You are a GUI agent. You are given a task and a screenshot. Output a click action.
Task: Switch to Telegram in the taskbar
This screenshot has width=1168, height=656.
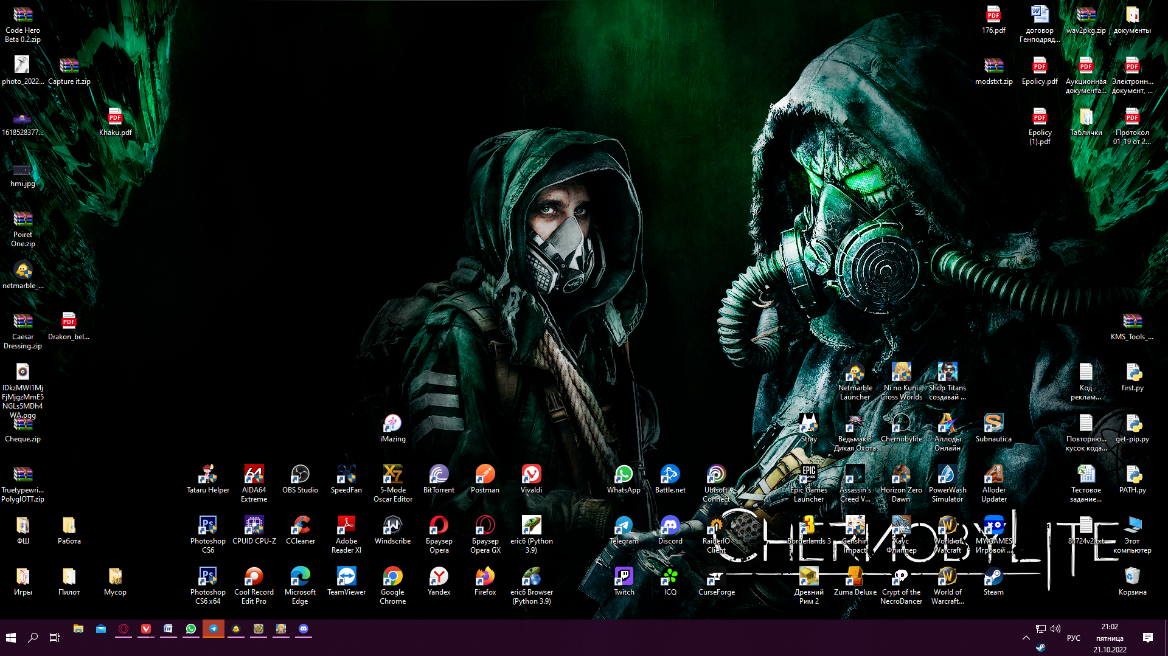214,629
